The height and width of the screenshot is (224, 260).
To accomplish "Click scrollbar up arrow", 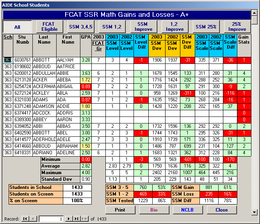I will click(x=255, y=12).
